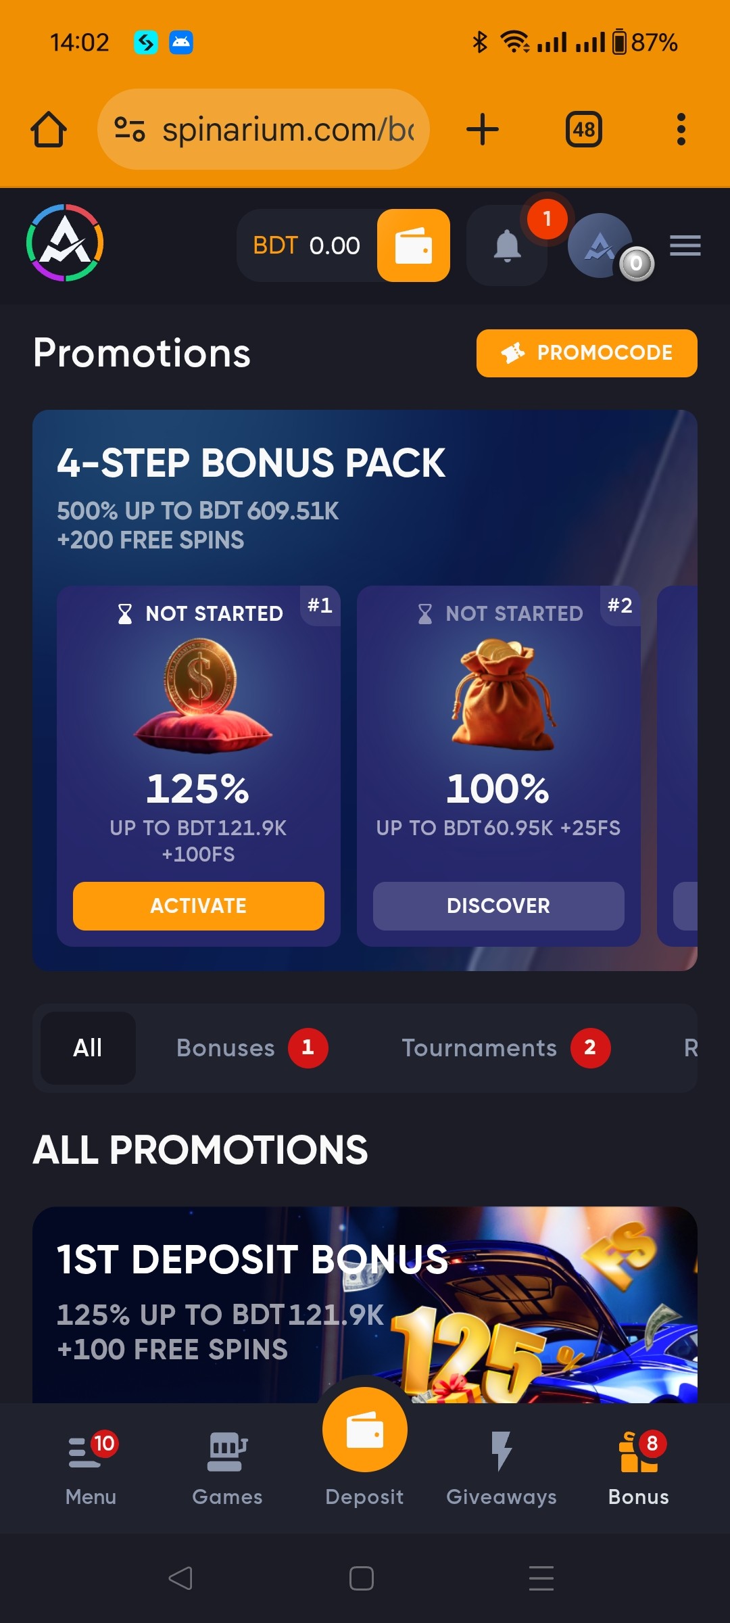Open Games from bottom navigation
The image size is (730, 1623).
[227, 1469]
